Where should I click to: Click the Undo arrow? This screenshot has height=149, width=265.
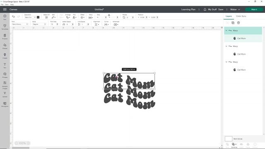[13, 17]
